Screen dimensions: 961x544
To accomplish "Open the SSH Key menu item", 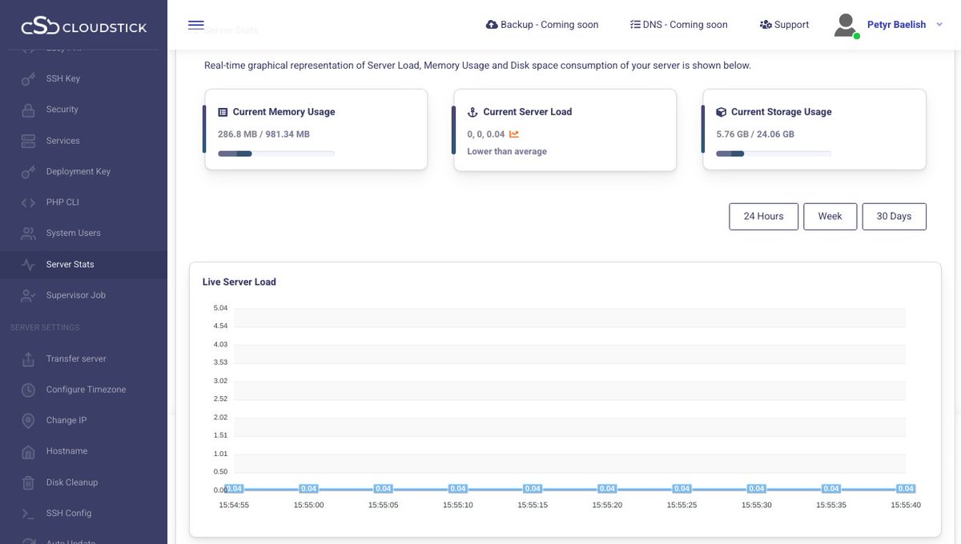I will [x=63, y=78].
